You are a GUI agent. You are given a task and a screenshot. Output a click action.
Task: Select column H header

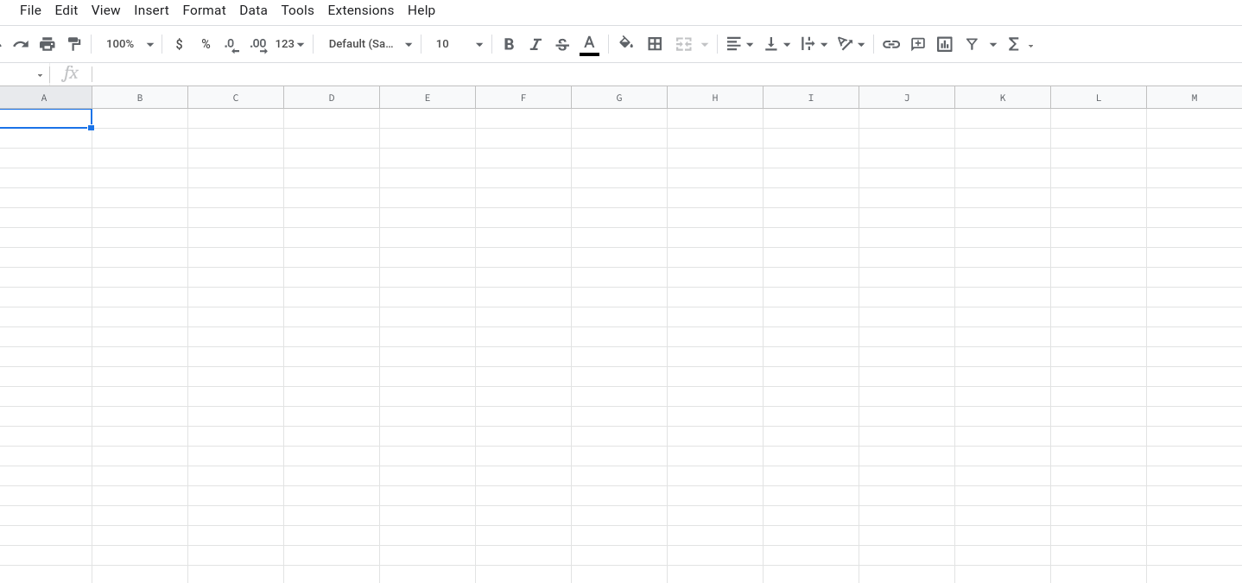click(715, 98)
